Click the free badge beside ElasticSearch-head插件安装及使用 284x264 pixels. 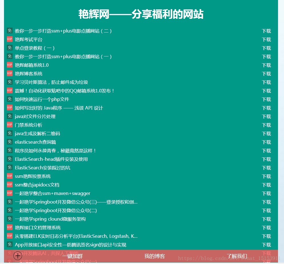(x=10, y=159)
